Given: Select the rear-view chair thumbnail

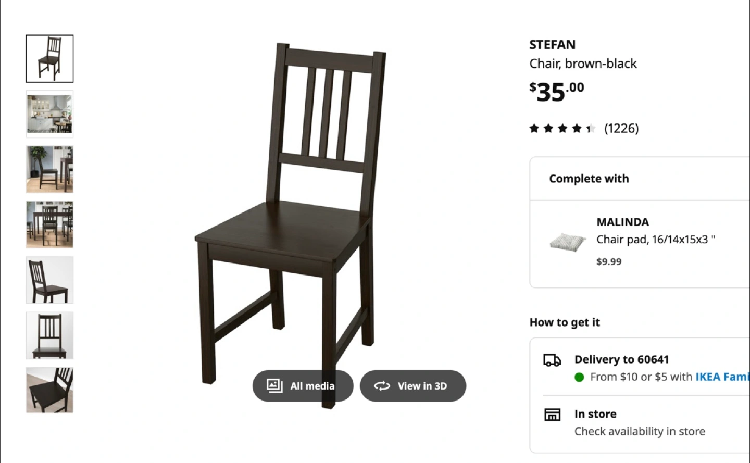Looking at the screenshot, I should (x=50, y=280).
